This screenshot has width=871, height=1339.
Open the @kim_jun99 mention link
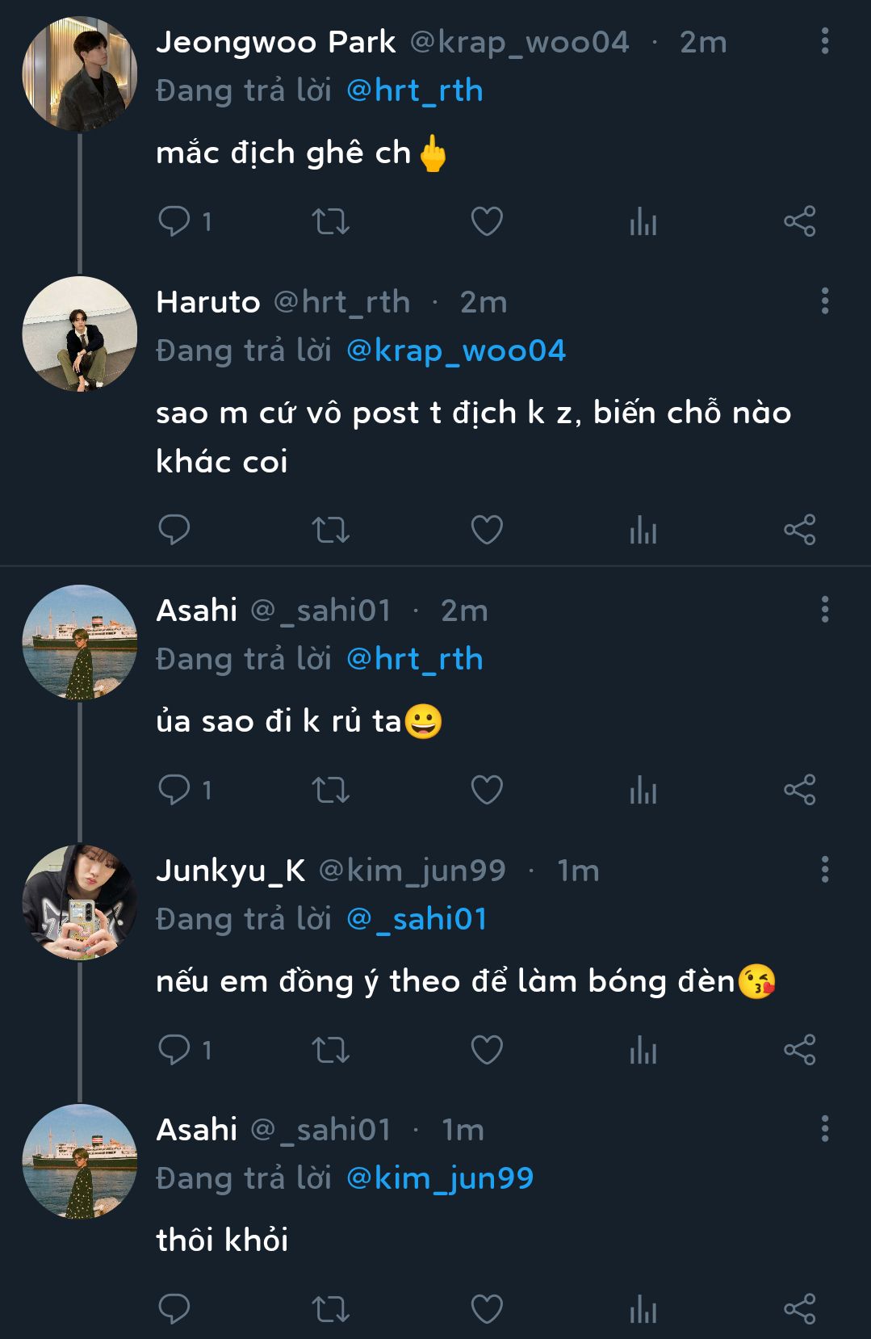tap(440, 1178)
